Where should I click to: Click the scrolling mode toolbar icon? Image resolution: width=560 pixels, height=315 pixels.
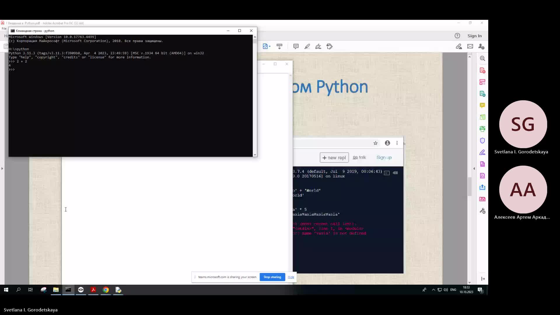[279, 46]
